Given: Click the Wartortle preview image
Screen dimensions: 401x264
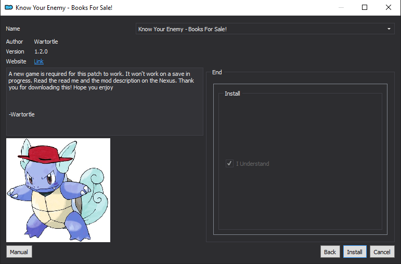Looking at the screenshot, I should (x=58, y=190).
